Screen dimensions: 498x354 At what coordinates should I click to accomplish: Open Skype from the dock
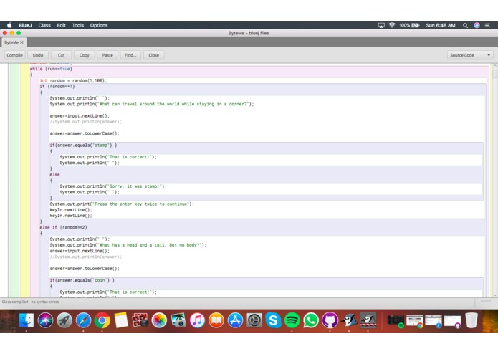click(x=273, y=320)
